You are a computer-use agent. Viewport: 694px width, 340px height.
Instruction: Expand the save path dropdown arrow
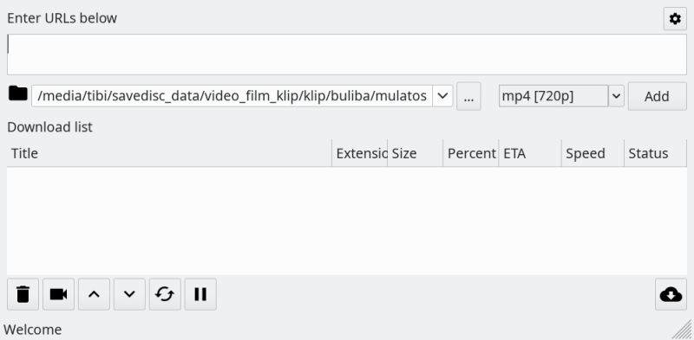coord(442,96)
